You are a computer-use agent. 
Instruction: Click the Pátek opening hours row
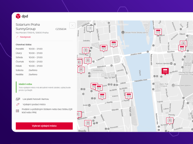29,66
